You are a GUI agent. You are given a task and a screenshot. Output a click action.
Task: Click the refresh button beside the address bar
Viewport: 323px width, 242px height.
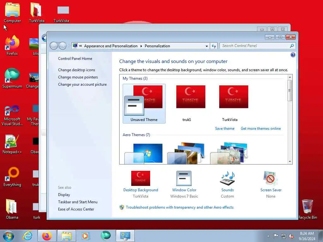pos(214,46)
